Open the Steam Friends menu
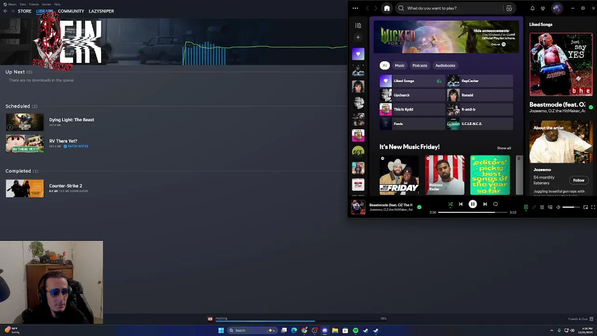 point(34,4)
